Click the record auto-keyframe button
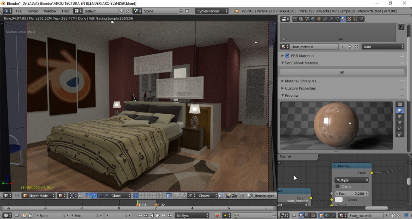412x219 pixels. tap(217, 216)
